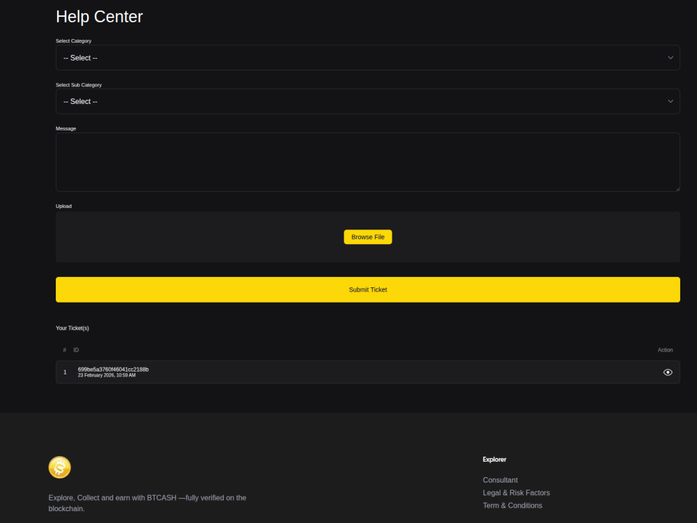Open the Select Category dropdown
The width and height of the screenshot is (697, 523).
[367, 57]
